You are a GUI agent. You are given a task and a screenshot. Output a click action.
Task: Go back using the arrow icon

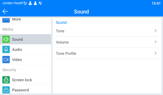(5, 11)
